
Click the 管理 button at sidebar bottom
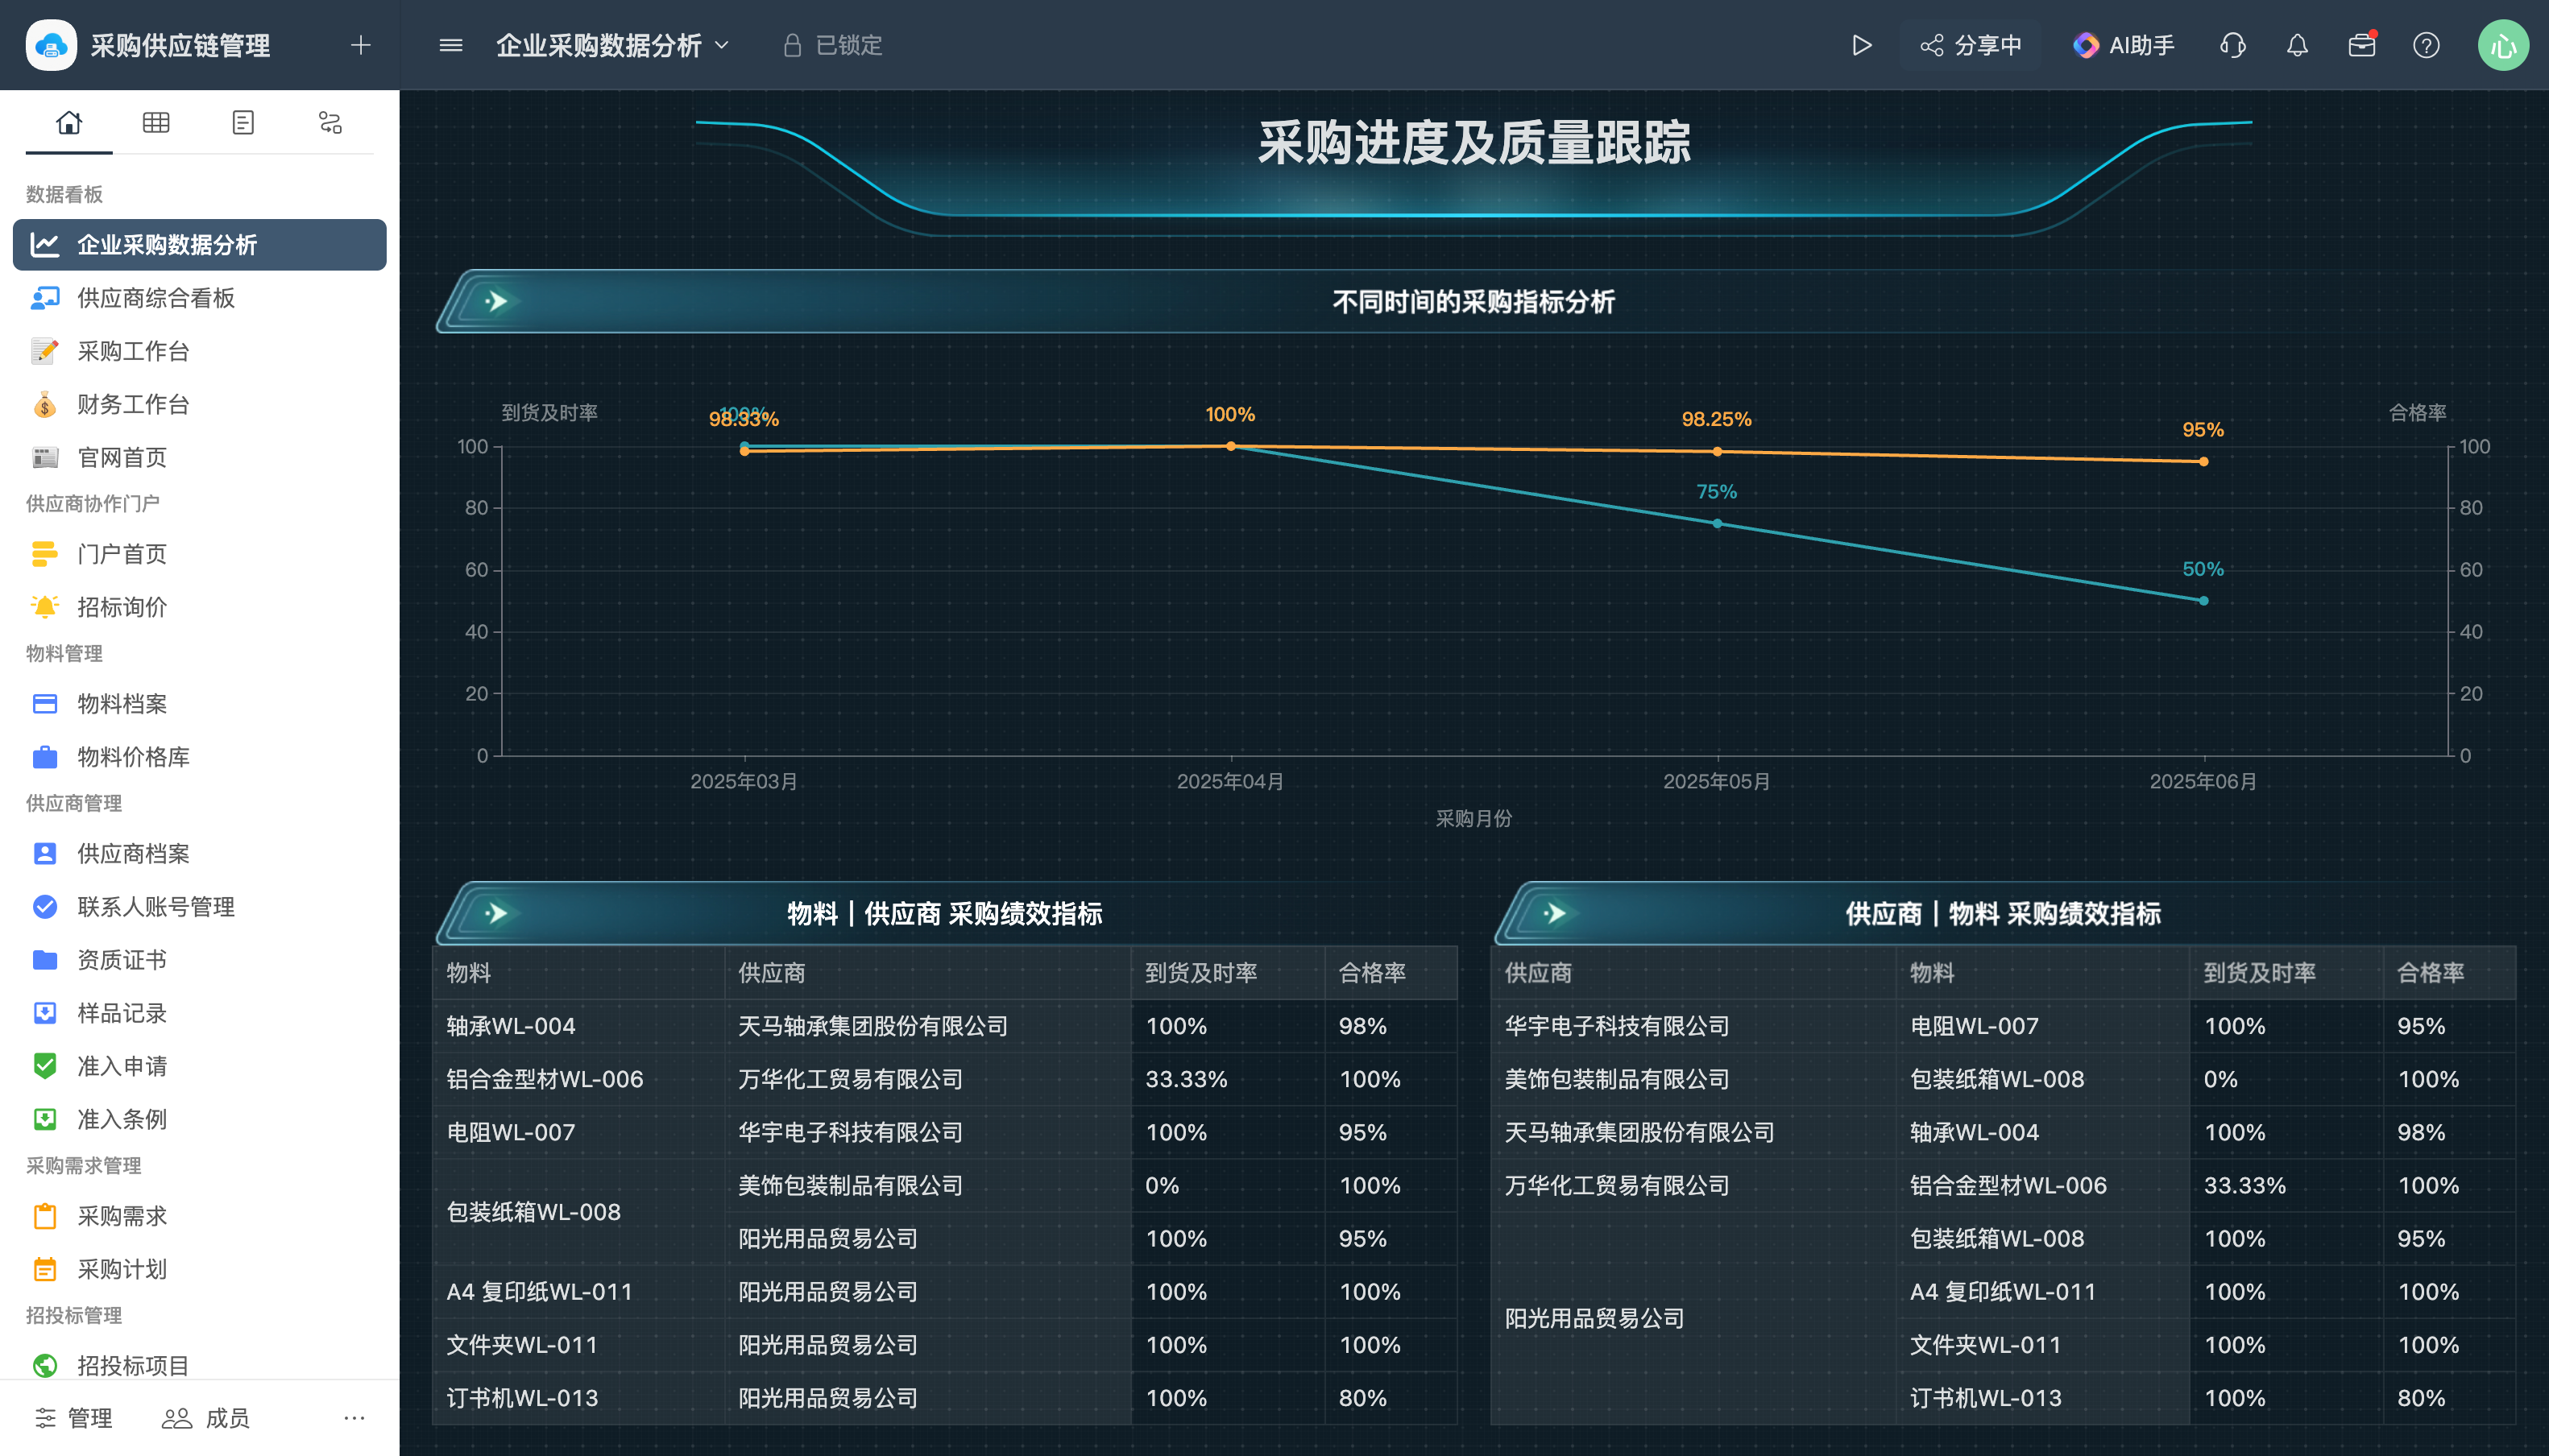(x=74, y=1417)
